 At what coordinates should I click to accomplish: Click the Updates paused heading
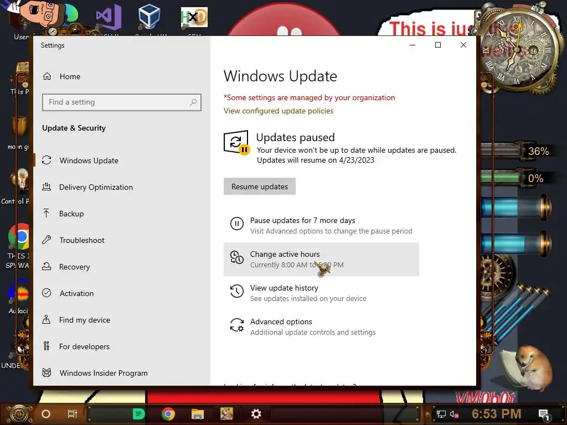tap(296, 137)
